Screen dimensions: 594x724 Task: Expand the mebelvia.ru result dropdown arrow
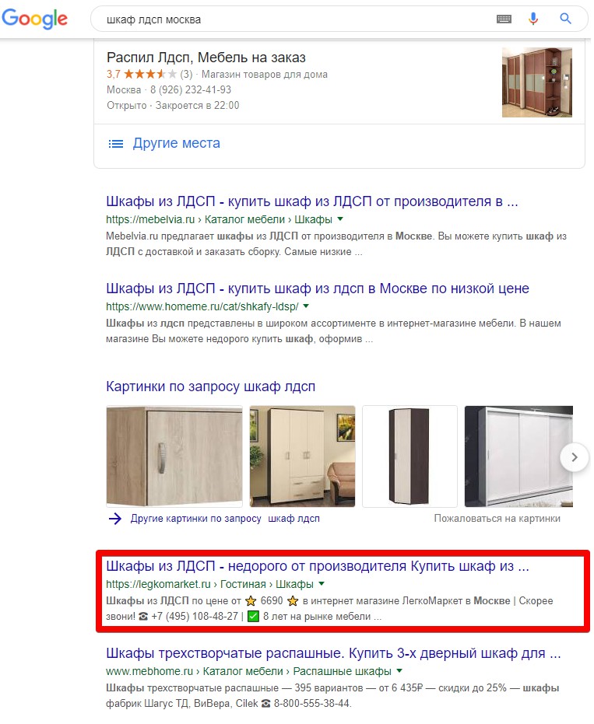(x=340, y=219)
